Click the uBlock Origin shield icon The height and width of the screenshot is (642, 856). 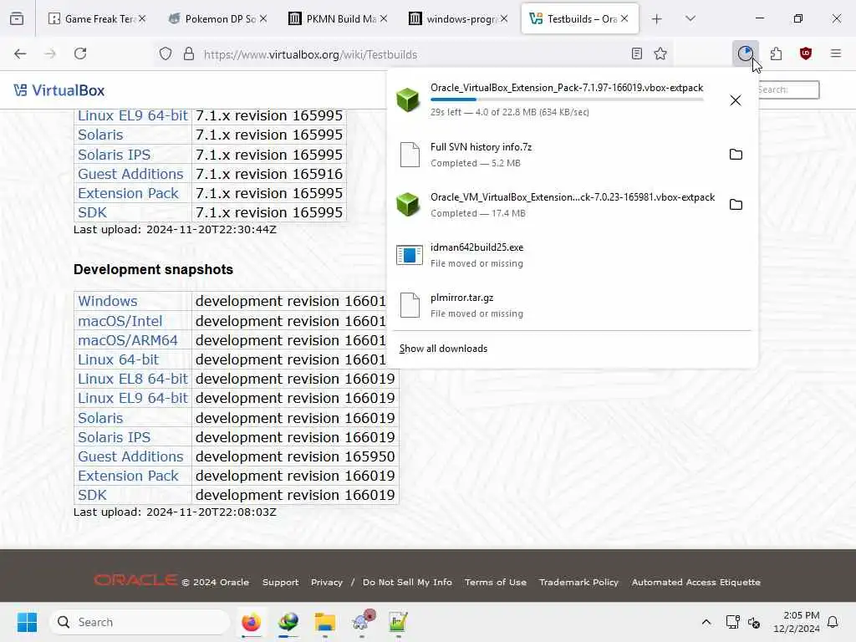(x=805, y=53)
